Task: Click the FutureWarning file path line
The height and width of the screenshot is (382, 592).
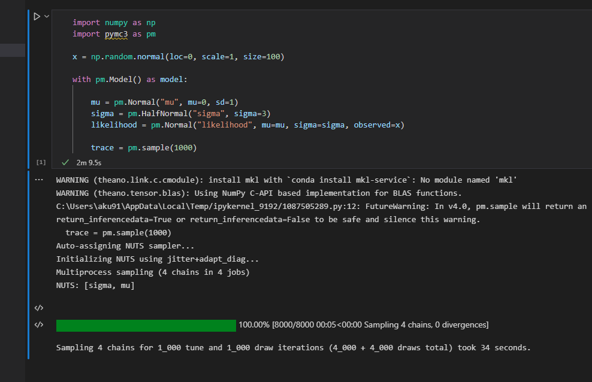Action: (321, 207)
